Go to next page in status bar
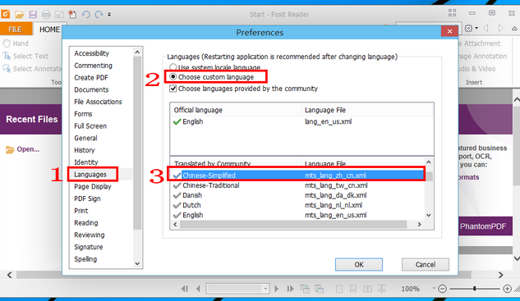Viewport: 520px width, 301px height. (x=276, y=289)
